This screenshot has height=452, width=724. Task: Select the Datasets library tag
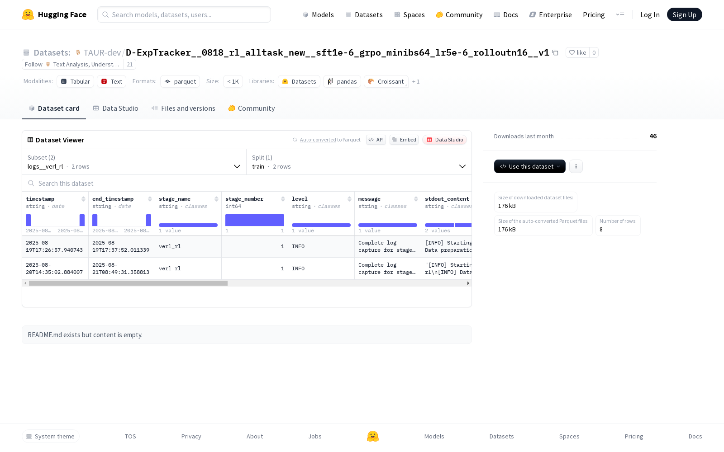tap(299, 81)
